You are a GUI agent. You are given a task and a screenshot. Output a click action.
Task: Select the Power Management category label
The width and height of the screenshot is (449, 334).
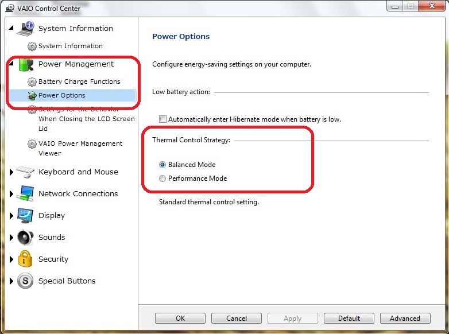click(76, 64)
